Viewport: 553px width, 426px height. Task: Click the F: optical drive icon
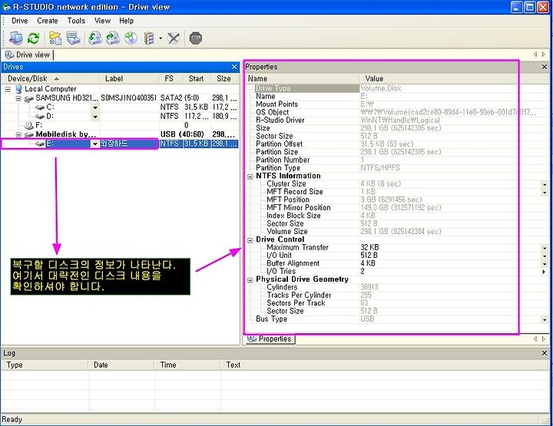click(x=29, y=125)
